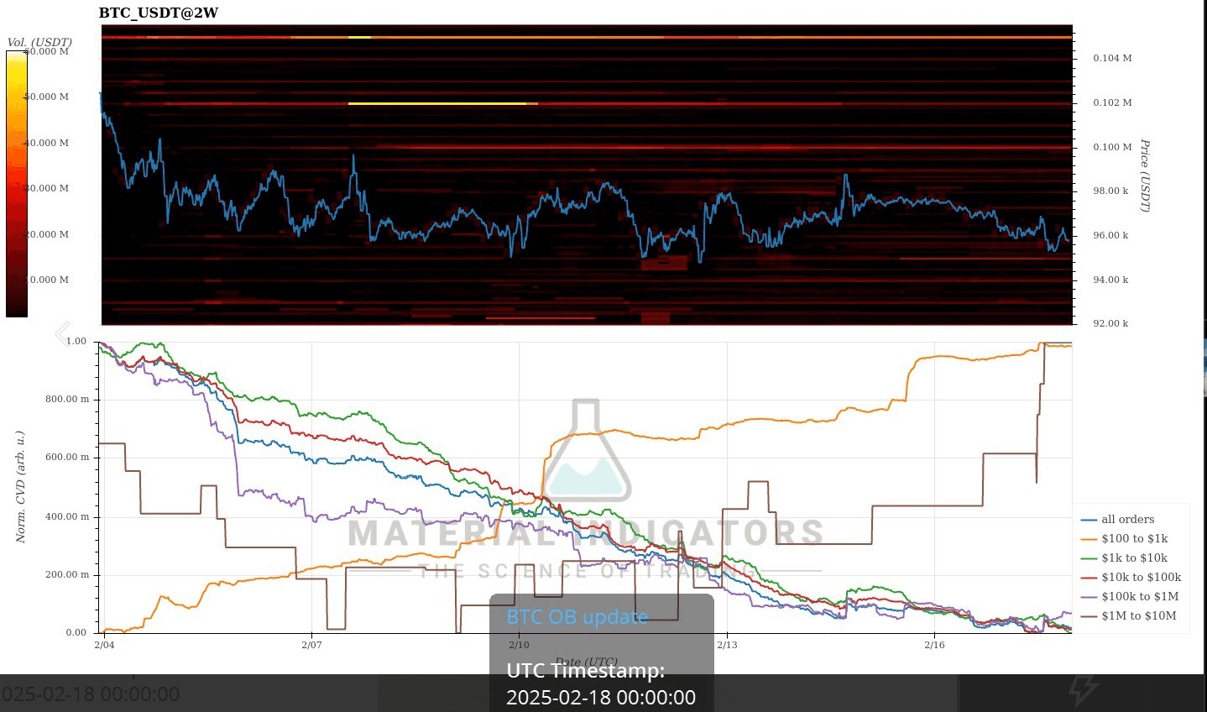Click the 2/10 date tick label
The height and width of the screenshot is (712, 1207).
(x=519, y=645)
